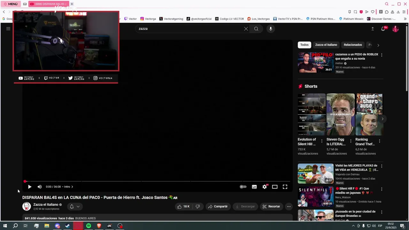Screen dimensions: 409x230
Task: Open options for 'Visité las MEJORES PLAYAS' video
Action: [x=382, y=166]
